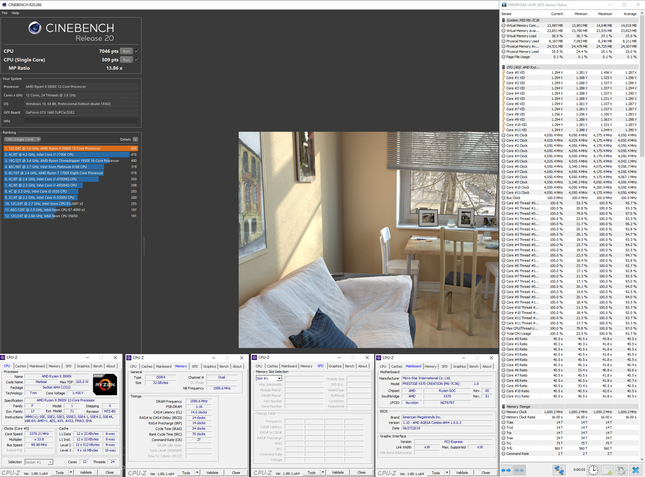Screen dimensions: 645x477
Task: Open CPU (Single Core) ranking dropdown
Action: point(22,139)
